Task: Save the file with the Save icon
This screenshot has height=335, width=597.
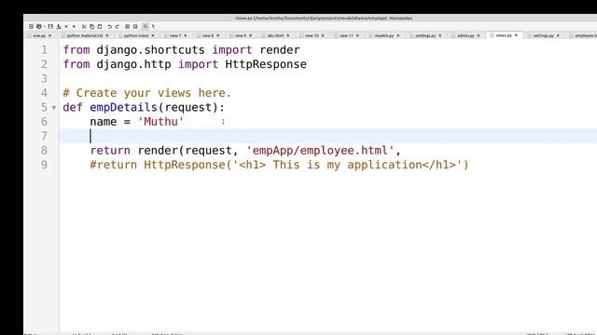Action: point(50,27)
